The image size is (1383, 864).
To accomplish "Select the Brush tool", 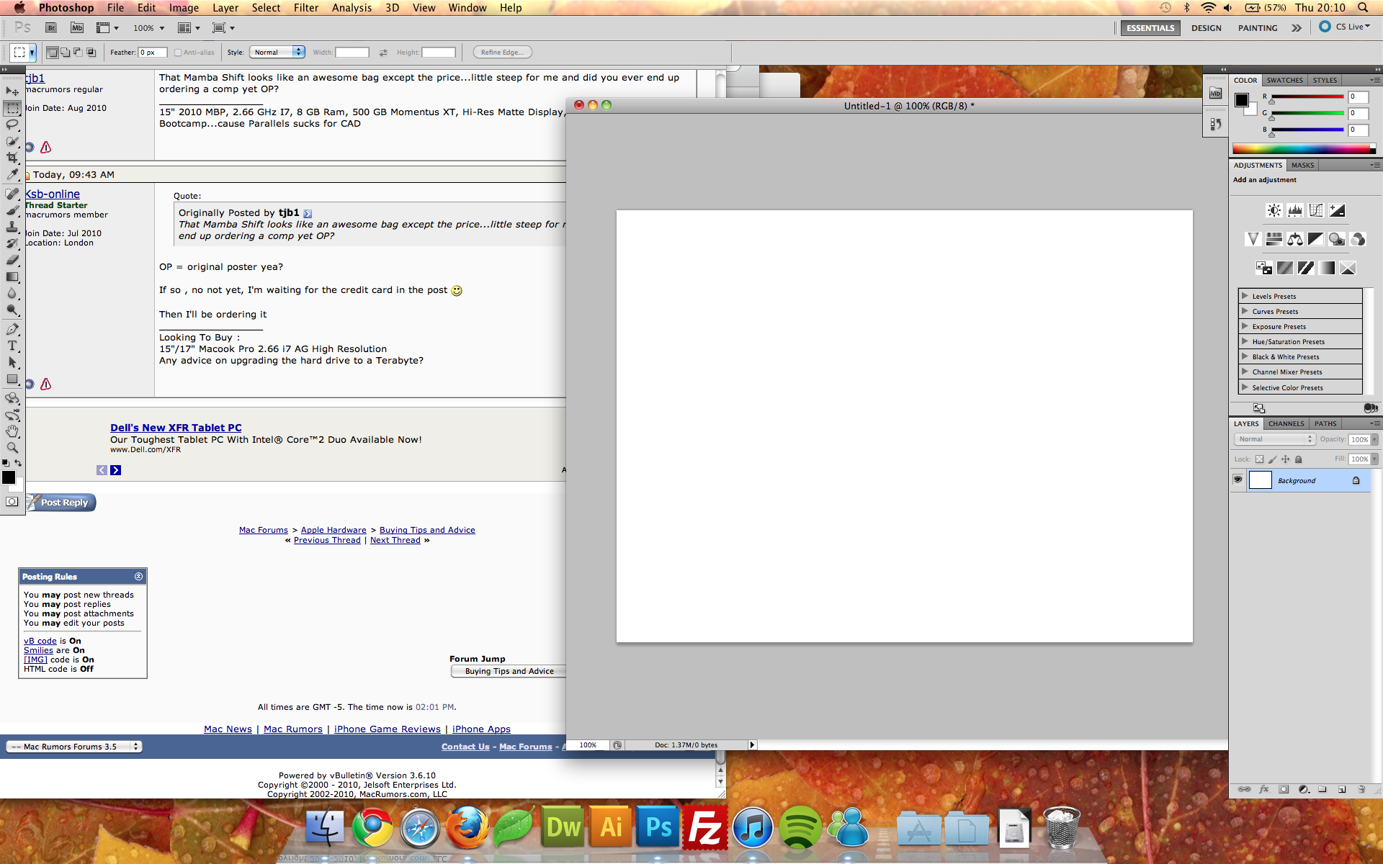I will pyautogui.click(x=12, y=210).
